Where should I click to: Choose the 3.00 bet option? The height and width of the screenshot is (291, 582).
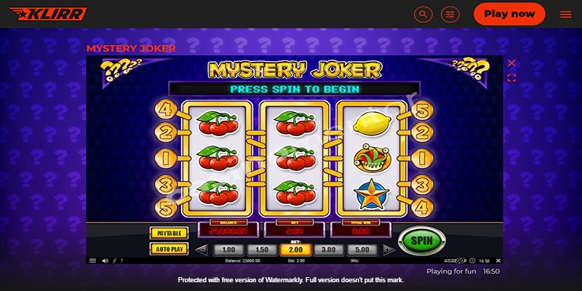329,250
